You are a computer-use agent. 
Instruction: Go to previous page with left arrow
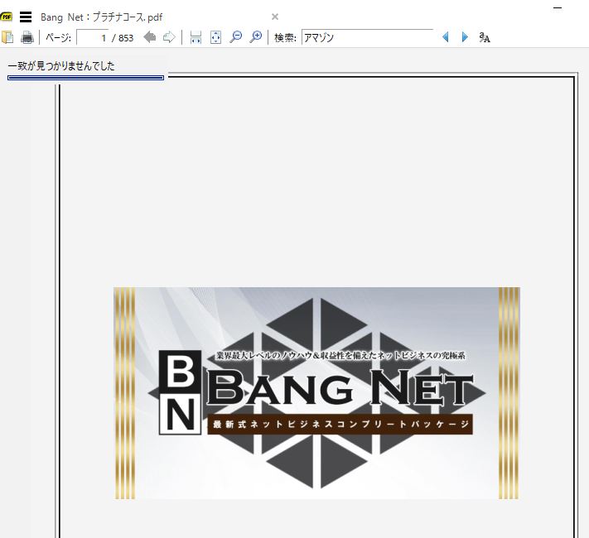pyautogui.click(x=149, y=37)
